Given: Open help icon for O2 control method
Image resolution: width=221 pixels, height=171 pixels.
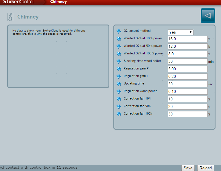Looking at the screenshot, I should point(119,31).
